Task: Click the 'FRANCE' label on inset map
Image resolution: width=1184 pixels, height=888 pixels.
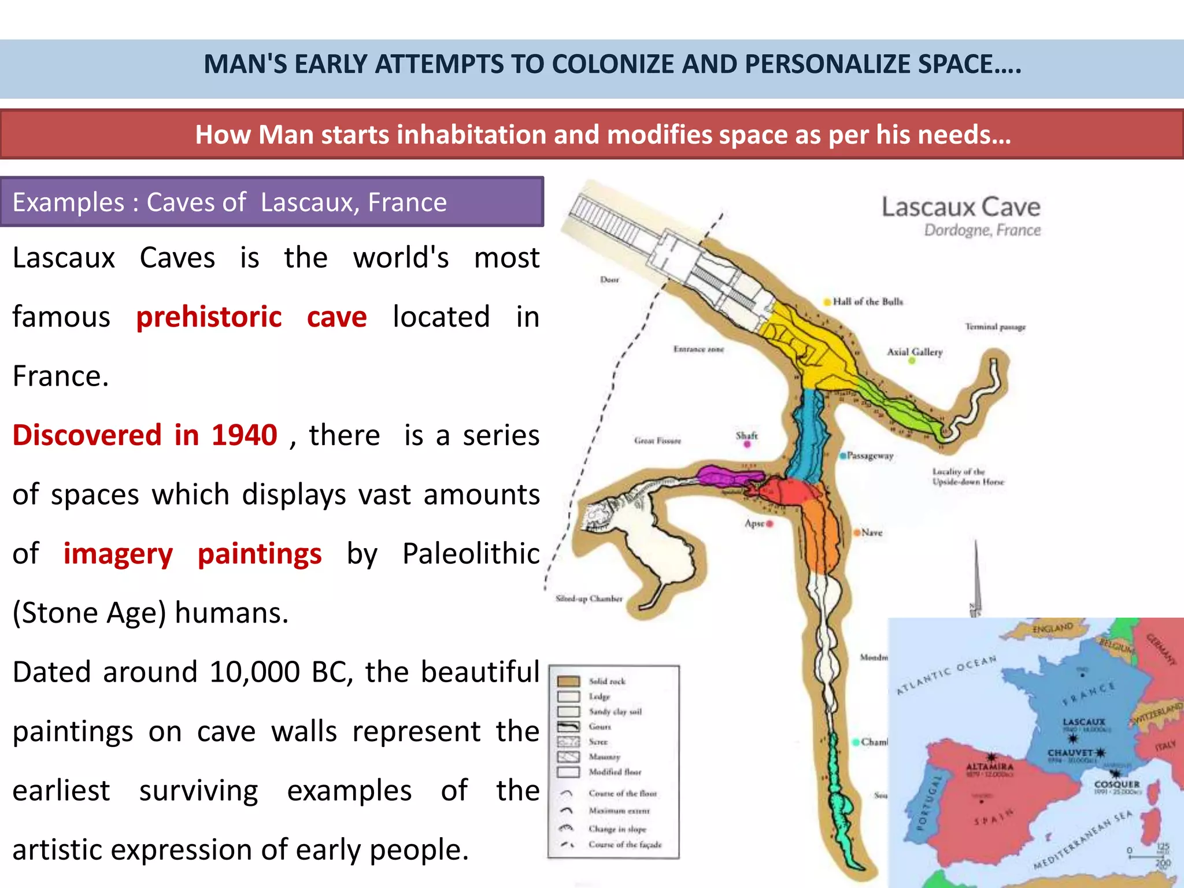Action: pos(1088,694)
